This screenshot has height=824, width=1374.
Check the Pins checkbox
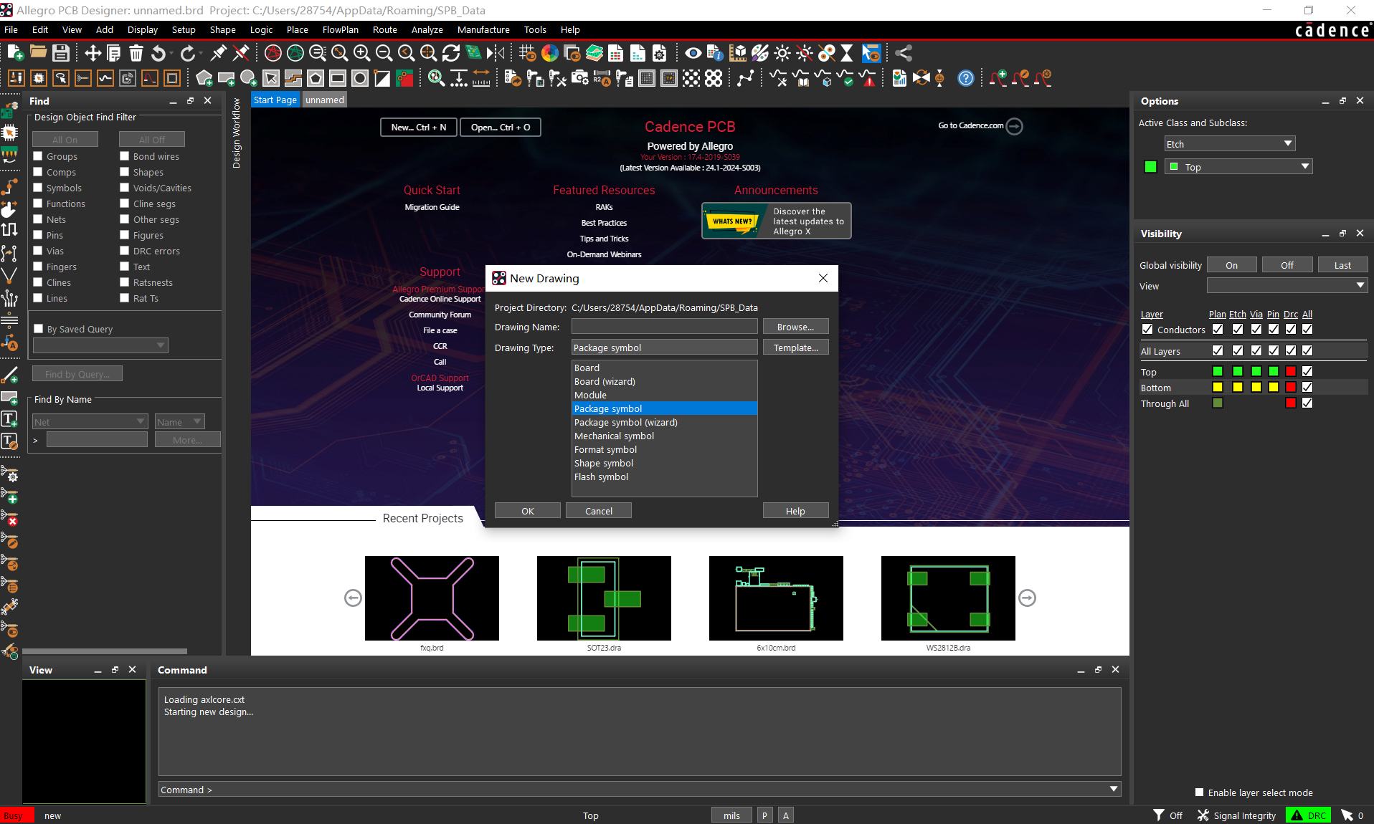click(38, 235)
